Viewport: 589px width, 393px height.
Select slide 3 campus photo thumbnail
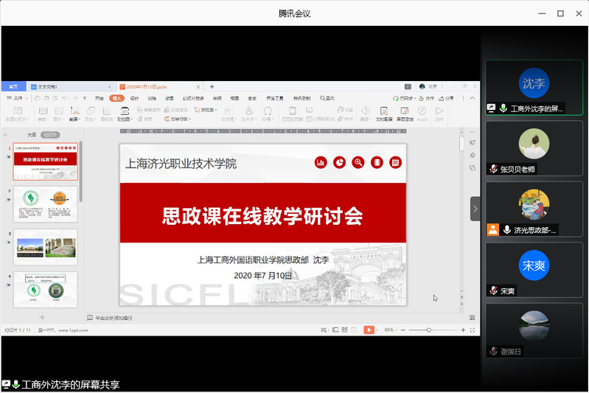click(45, 247)
